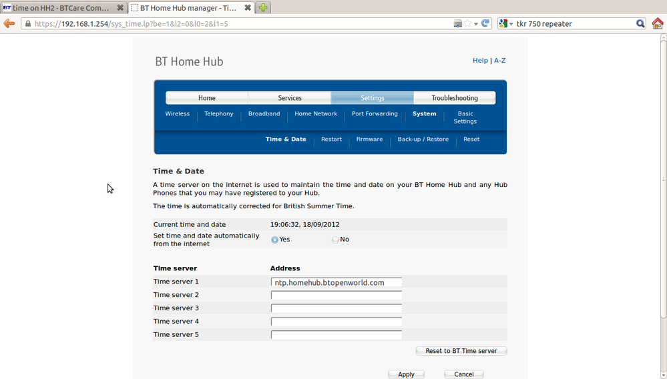Click the magnifier search icon
Image resolution: width=667 pixels, height=379 pixels.
pos(640,24)
